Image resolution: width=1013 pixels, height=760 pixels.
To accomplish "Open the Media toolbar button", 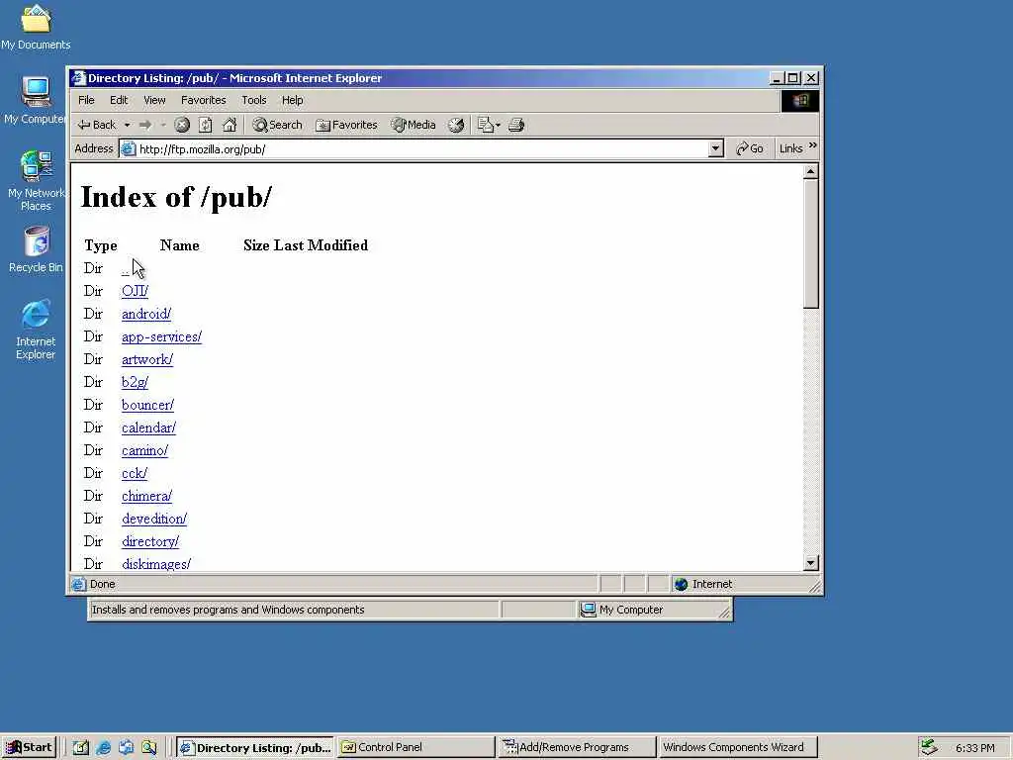I will coord(414,125).
